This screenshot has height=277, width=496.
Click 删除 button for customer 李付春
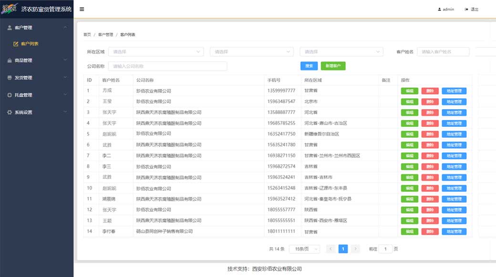[430, 232]
